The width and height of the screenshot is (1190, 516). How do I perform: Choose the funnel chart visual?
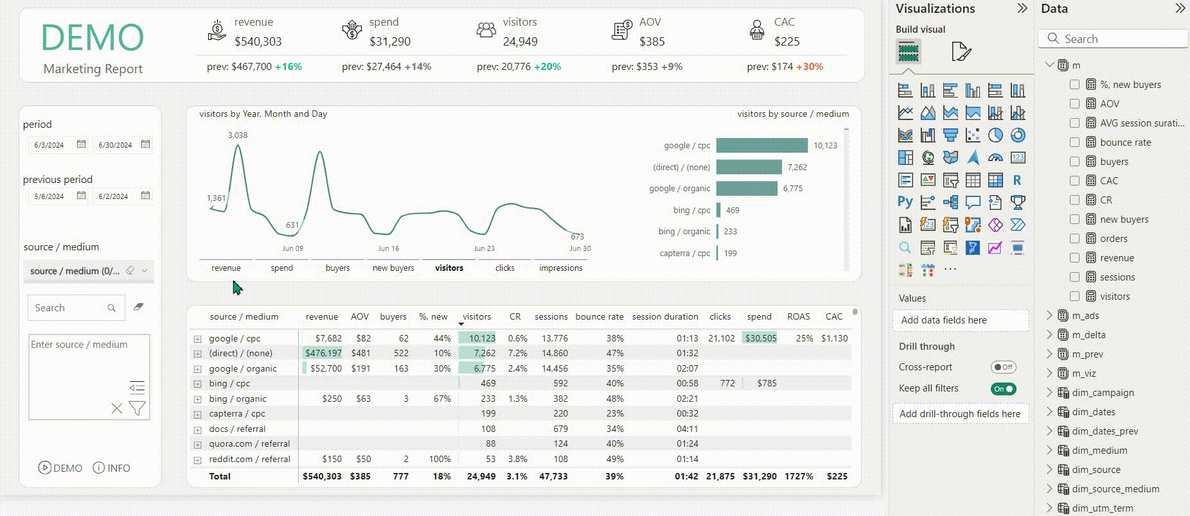click(950, 135)
